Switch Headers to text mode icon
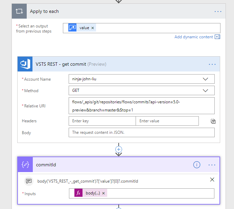 [x=213, y=121]
